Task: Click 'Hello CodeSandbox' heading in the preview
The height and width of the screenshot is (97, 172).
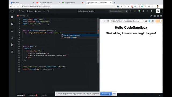Action: (x=131, y=27)
